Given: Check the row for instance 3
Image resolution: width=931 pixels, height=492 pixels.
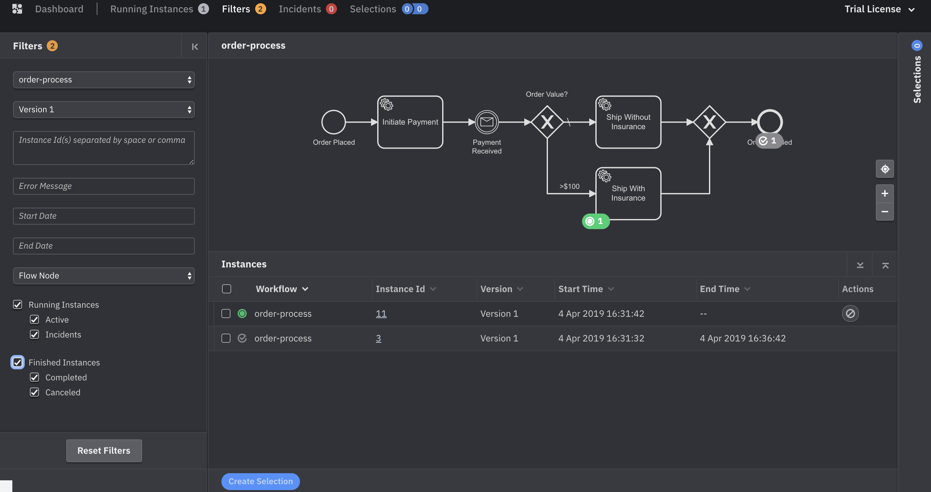Looking at the screenshot, I should [226, 338].
